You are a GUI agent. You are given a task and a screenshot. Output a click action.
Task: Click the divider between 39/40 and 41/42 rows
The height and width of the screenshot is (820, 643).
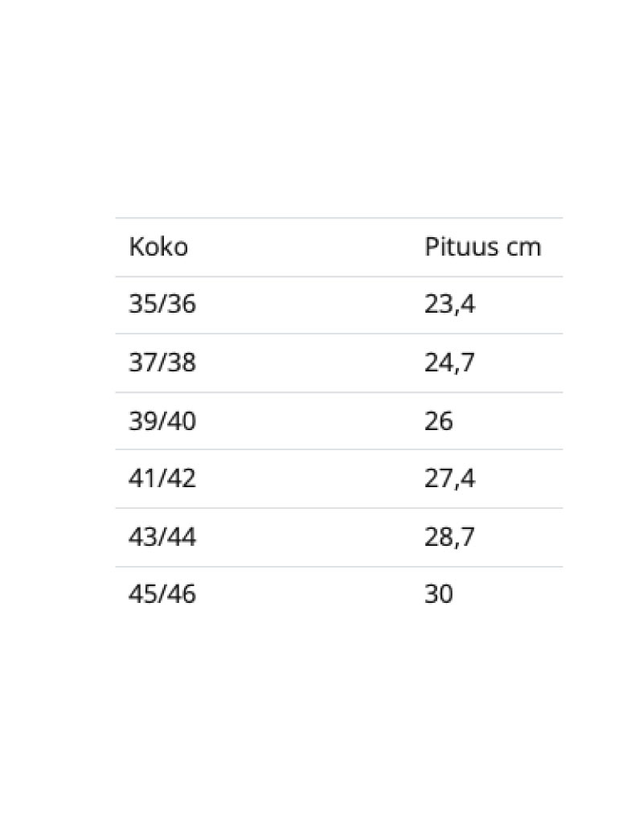338,449
